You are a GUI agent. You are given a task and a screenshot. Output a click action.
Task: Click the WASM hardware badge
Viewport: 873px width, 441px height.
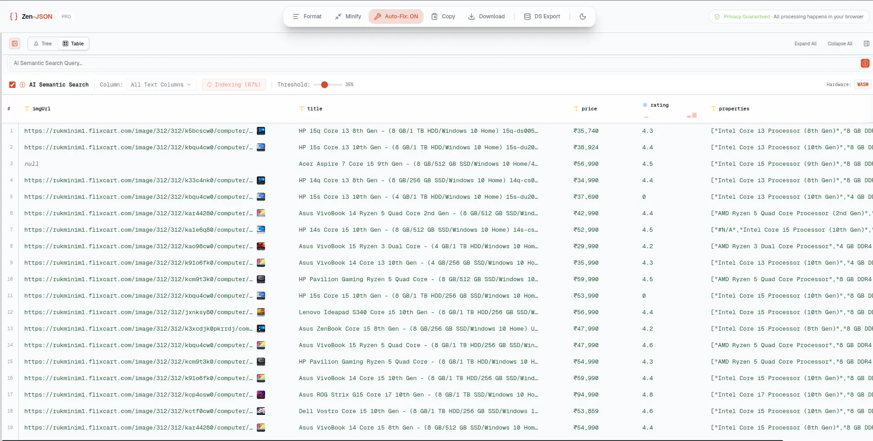pyautogui.click(x=862, y=85)
